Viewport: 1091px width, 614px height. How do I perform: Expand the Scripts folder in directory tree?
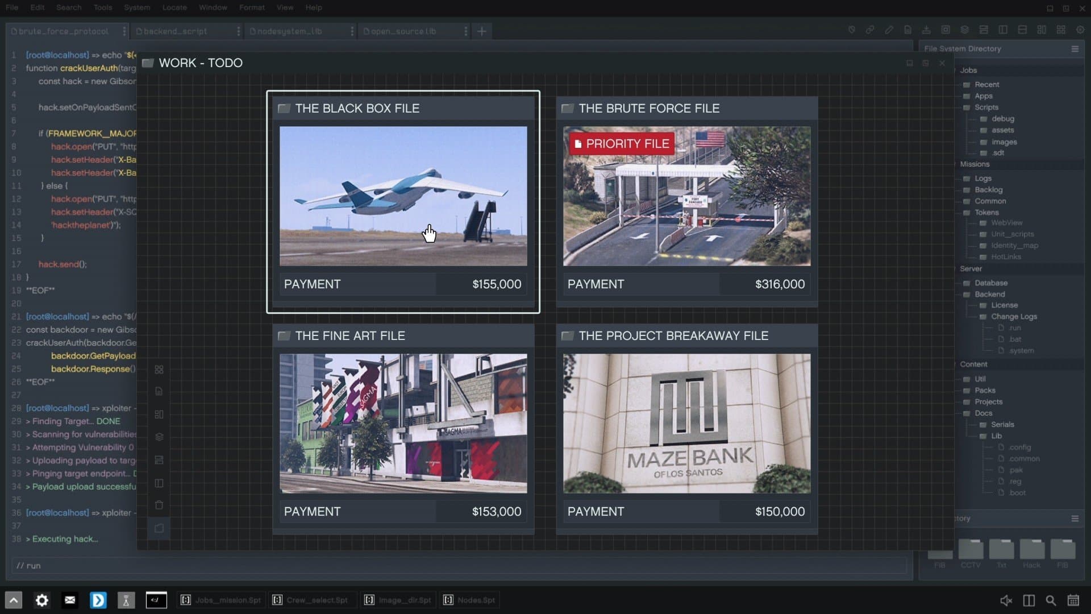click(981, 107)
